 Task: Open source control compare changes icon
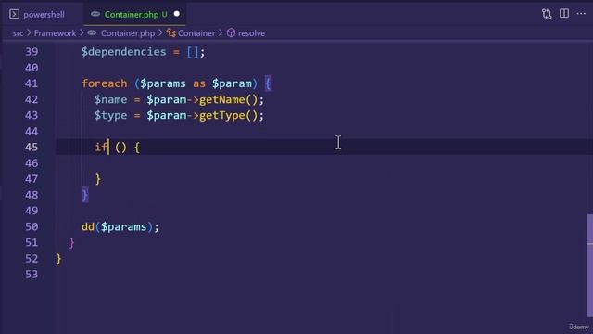pos(547,14)
